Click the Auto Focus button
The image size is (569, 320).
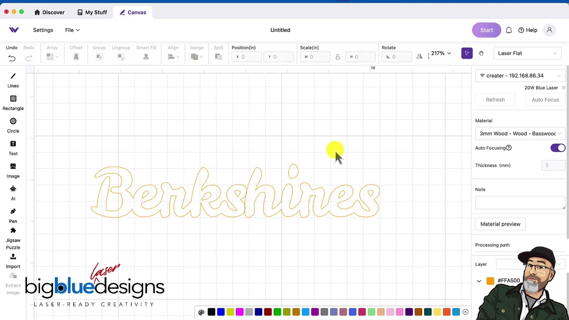pyautogui.click(x=545, y=100)
